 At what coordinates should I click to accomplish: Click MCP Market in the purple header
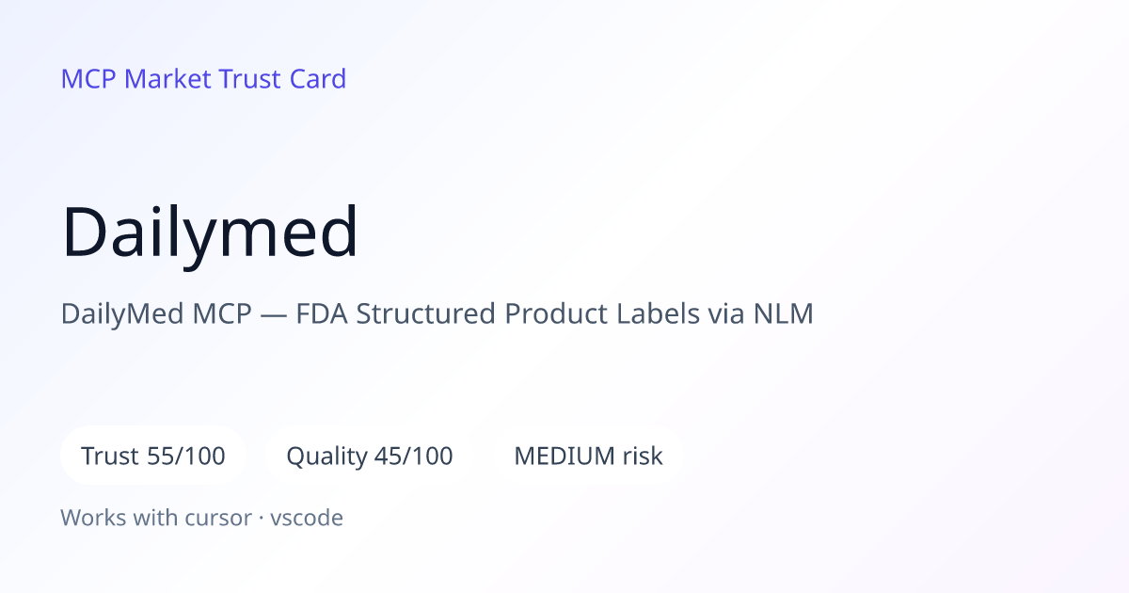click(136, 79)
